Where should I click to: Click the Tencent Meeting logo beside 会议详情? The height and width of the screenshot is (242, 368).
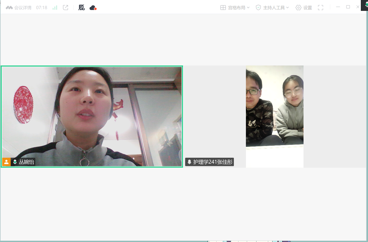[9, 8]
